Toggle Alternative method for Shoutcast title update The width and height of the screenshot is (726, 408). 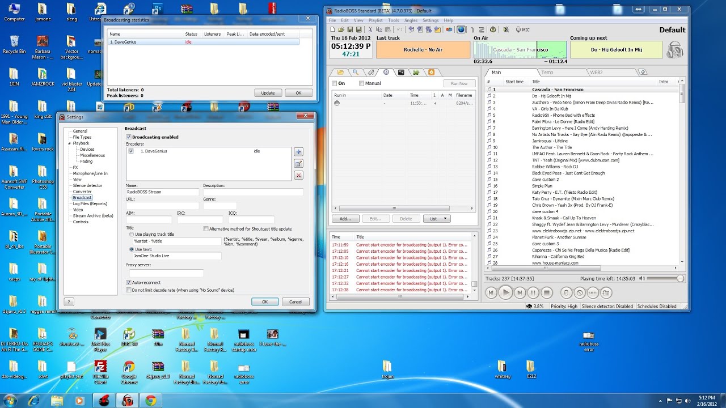click(x=206, y=229)
